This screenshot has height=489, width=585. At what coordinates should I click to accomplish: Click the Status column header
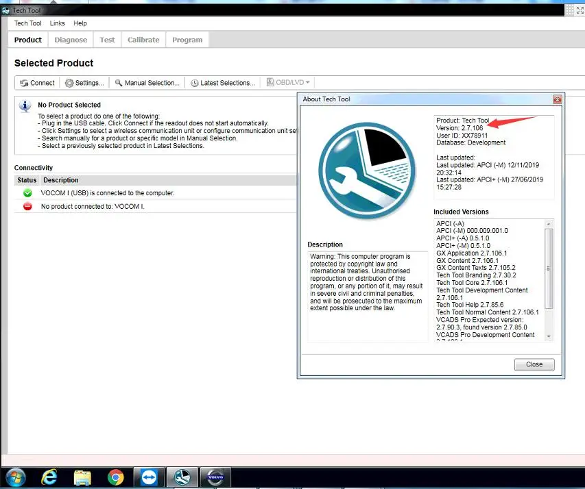pos(27,180)
